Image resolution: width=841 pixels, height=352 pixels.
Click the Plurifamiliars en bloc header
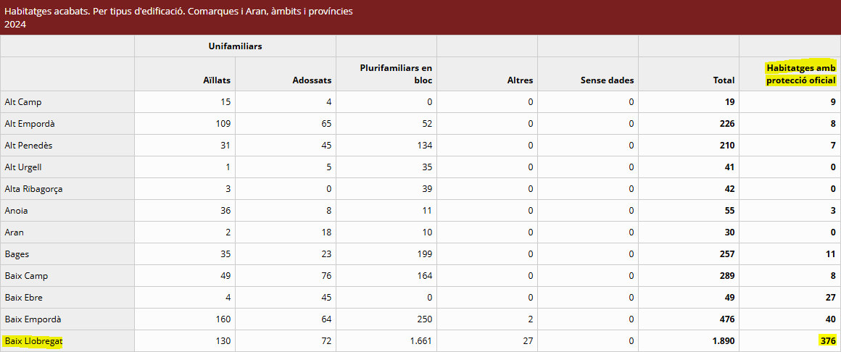[396, 74]
